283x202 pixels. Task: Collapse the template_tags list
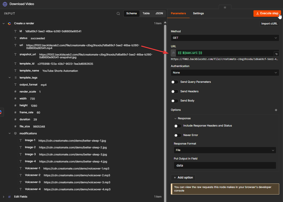pos(10,77)
